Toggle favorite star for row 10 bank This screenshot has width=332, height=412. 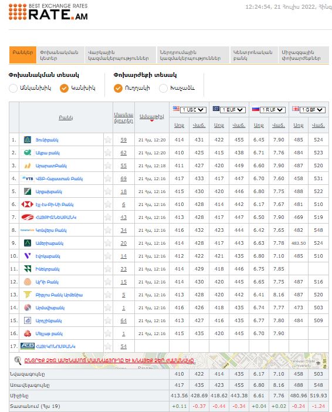coord(108,256)
